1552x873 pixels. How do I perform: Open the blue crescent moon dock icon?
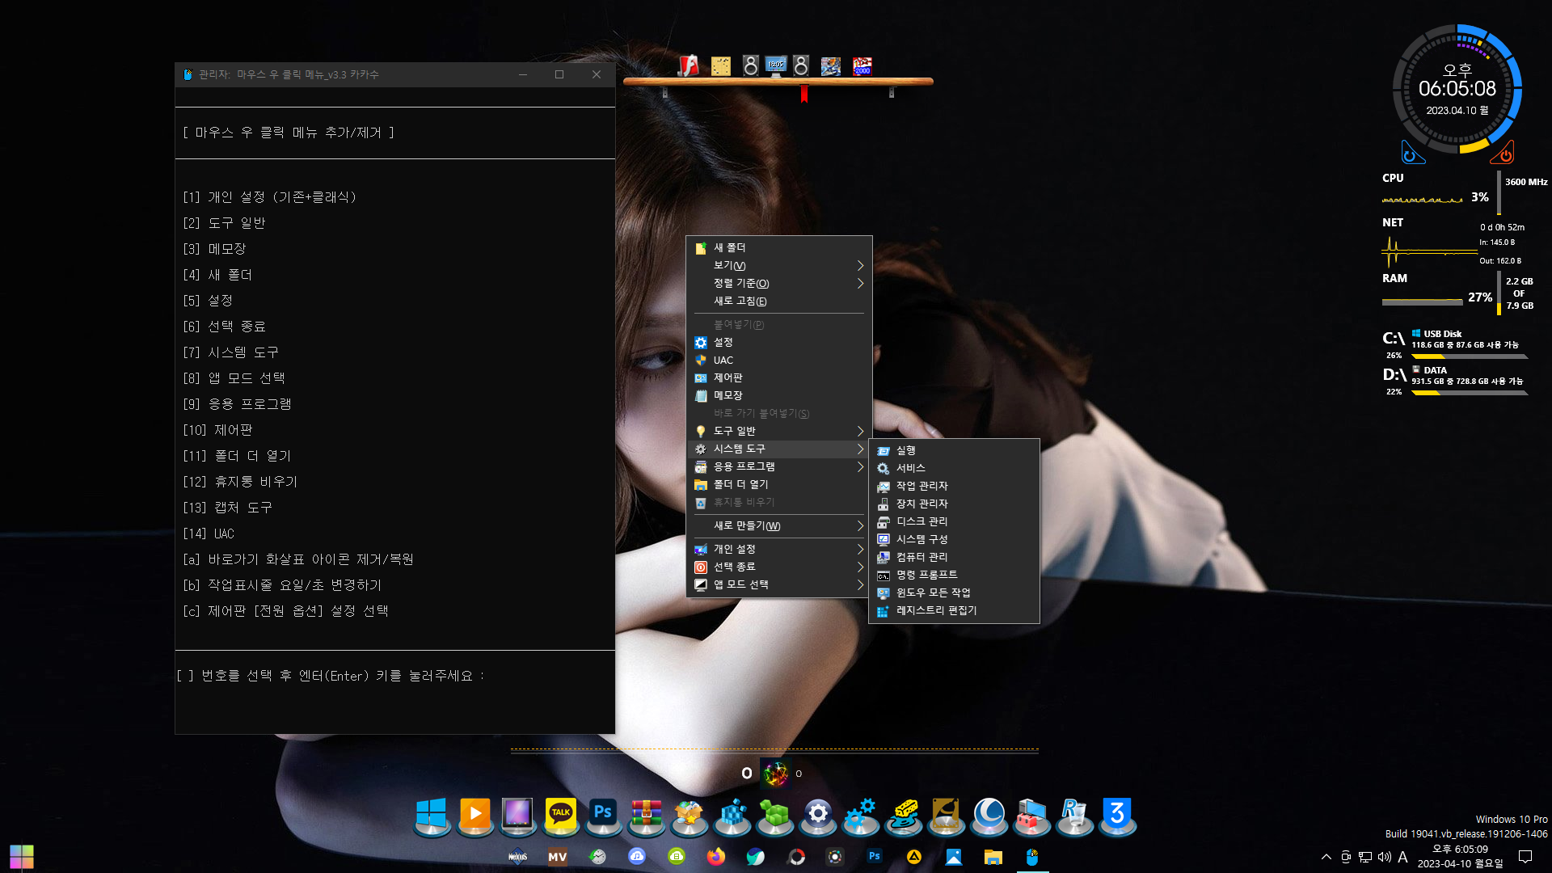[x=989, y=815]
